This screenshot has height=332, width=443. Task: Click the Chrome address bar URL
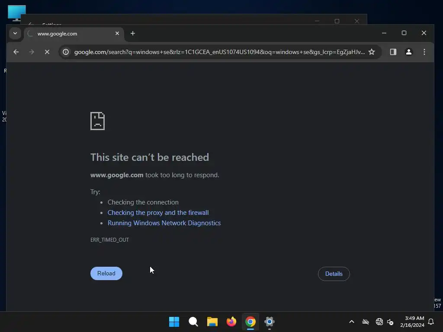tap(219, 52)
